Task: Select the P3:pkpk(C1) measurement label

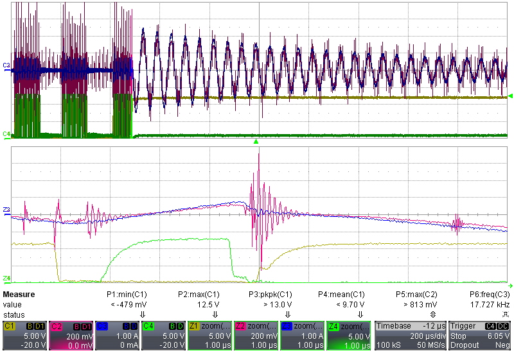Action: [x=270, y=295]
